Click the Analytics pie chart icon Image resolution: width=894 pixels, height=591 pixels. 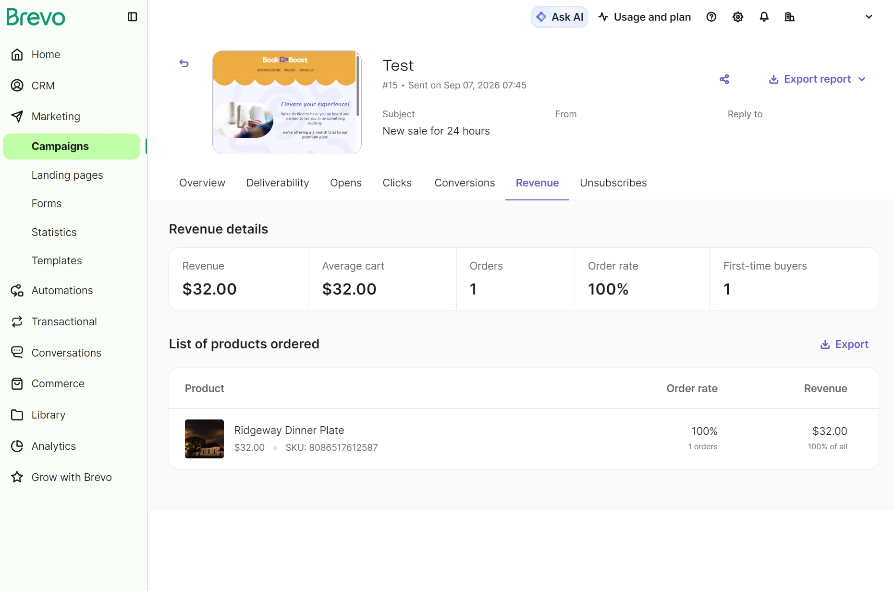(17, 446)
